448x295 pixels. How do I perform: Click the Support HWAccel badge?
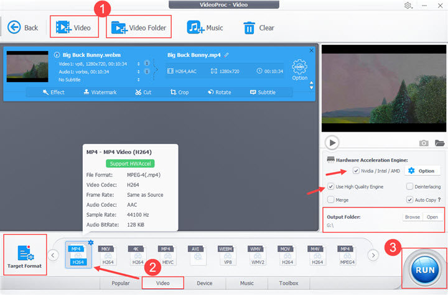click(130, 163)
